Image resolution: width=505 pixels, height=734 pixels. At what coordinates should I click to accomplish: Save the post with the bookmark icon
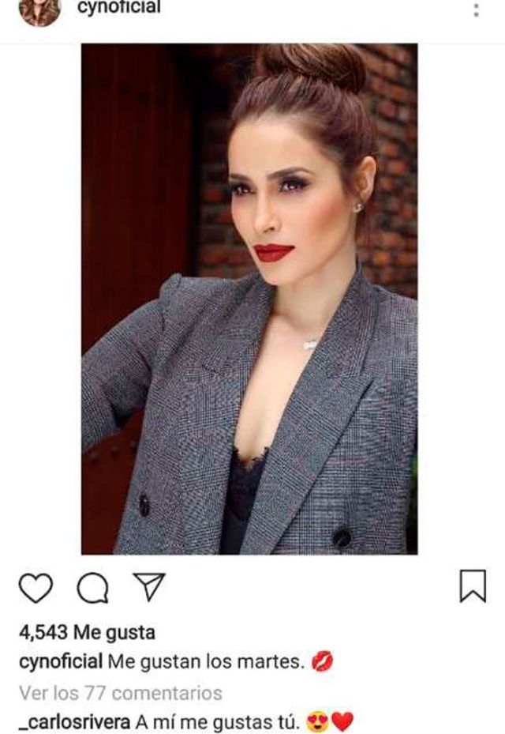tap(473, 585)
